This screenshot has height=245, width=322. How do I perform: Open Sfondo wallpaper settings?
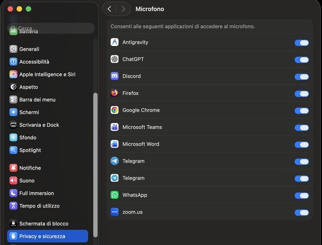48,138
